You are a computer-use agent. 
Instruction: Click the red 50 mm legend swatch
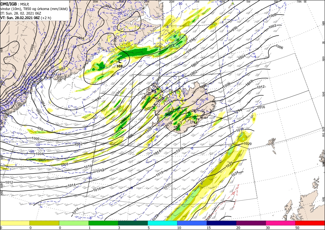point(310,223)
